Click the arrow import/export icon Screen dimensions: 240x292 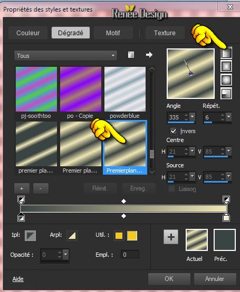coord(149,55)
